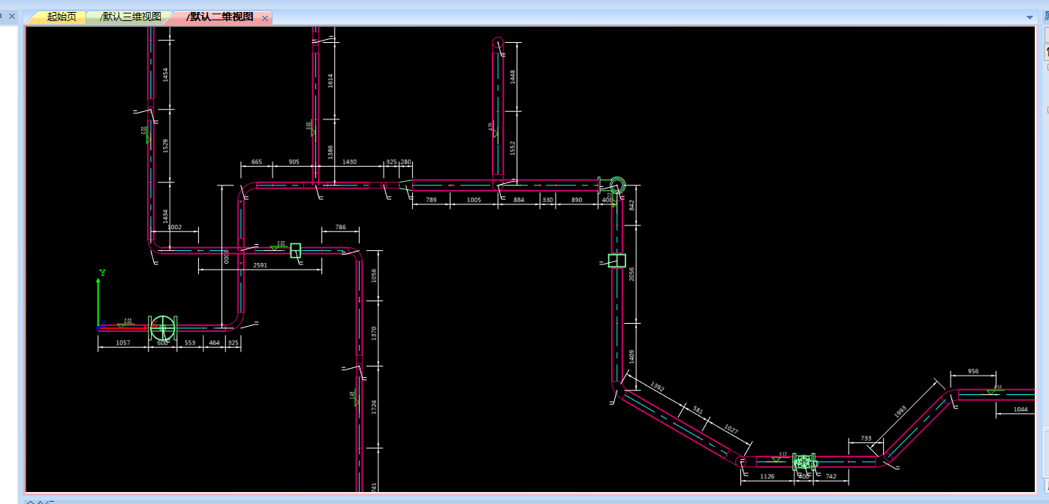The width and height of the screenshot is (1049, 504).
Task: Select the circular flange symbol above the 842 dimension
Action: 617,185
